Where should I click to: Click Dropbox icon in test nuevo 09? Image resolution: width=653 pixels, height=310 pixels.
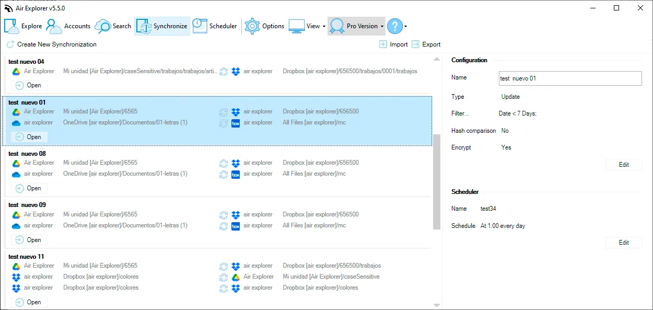tap(236, 214)
